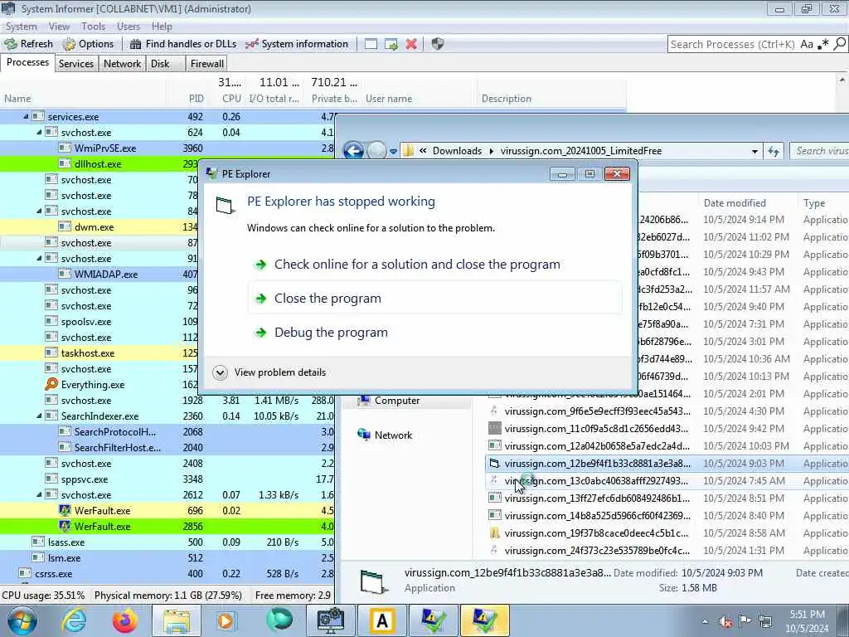849x637 pixels.
Task: Click the shield icon in toolbar
Action: [438, 45]
